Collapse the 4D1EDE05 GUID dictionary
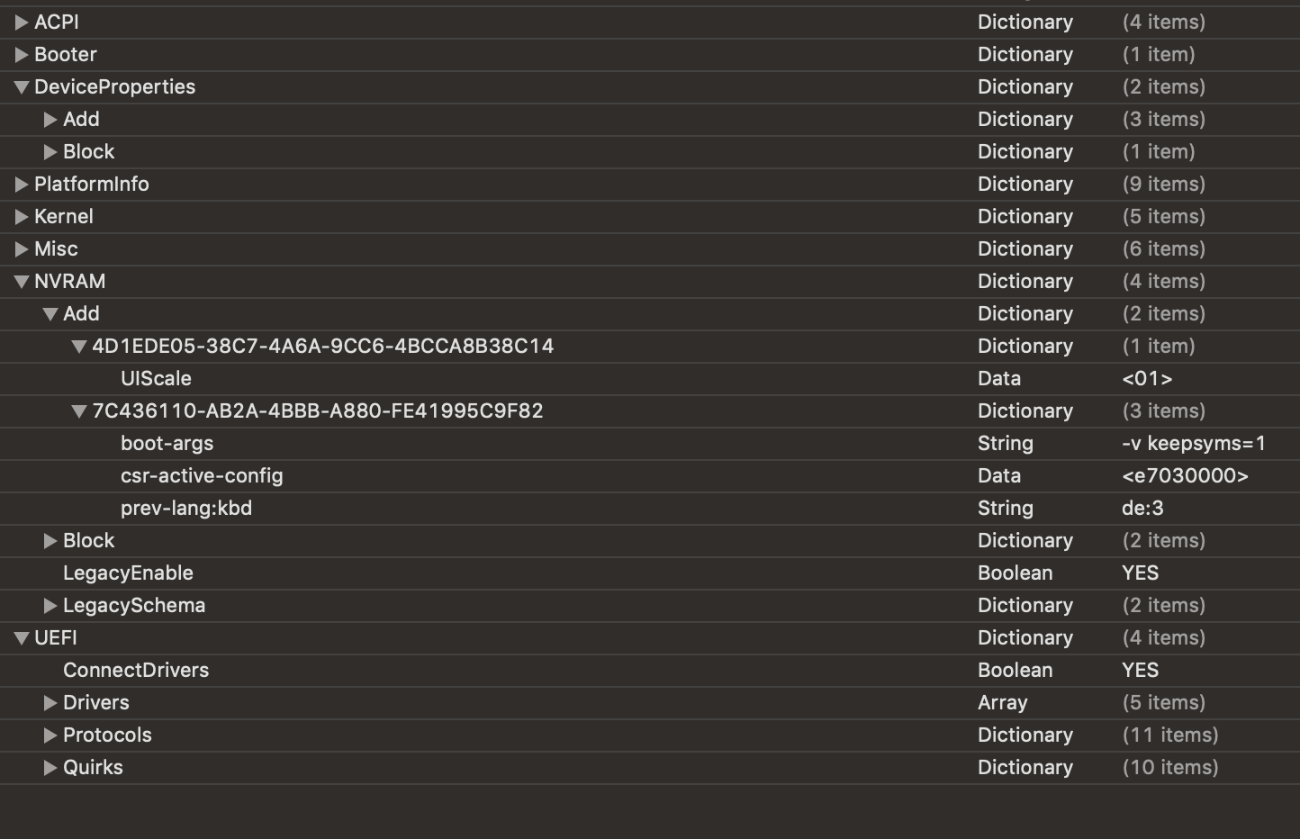The image size is (1300, 839). [x=79, y=347]
